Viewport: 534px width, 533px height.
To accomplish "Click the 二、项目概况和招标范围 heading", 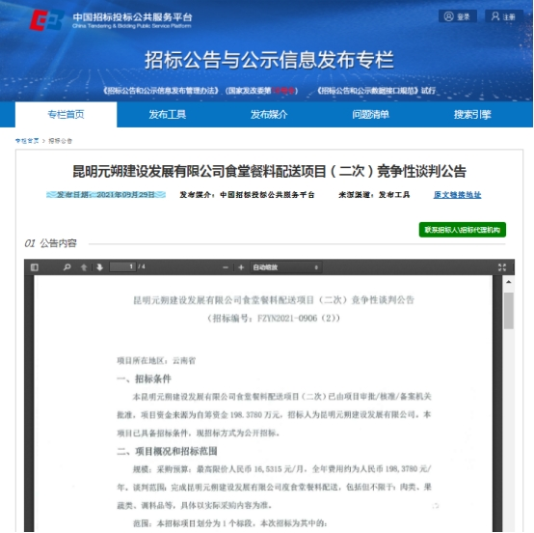I will [x=167, y=452].
